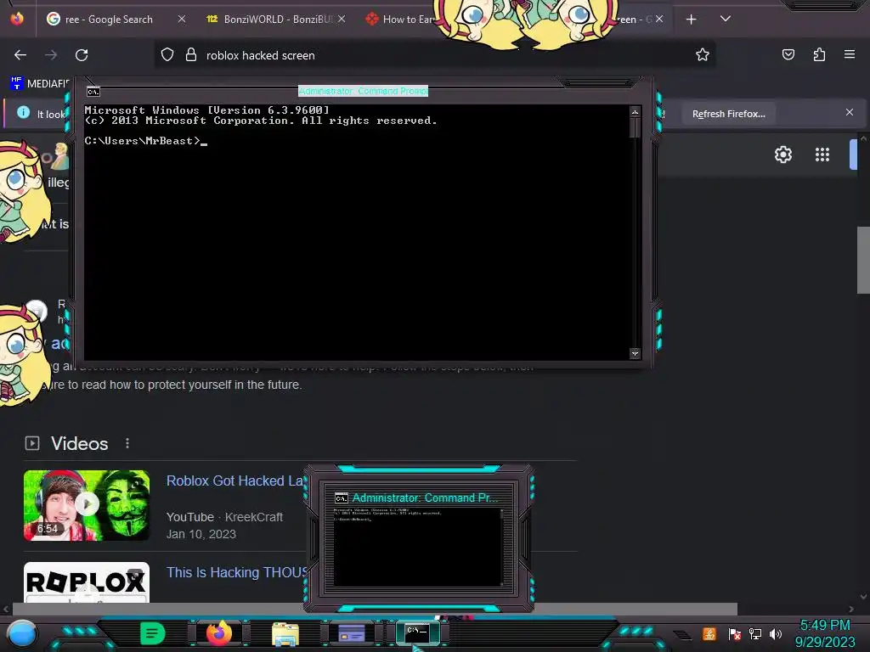Open the Videos section three-dot menu

coord(127,443)
